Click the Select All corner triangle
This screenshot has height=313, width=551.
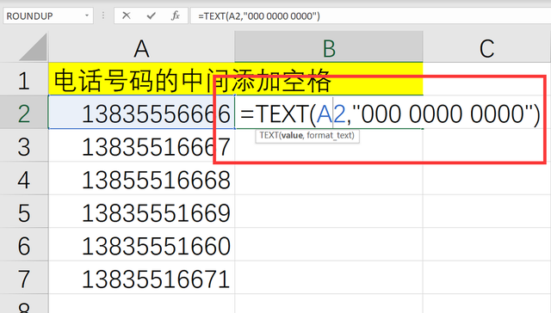[x=33, y=47]
